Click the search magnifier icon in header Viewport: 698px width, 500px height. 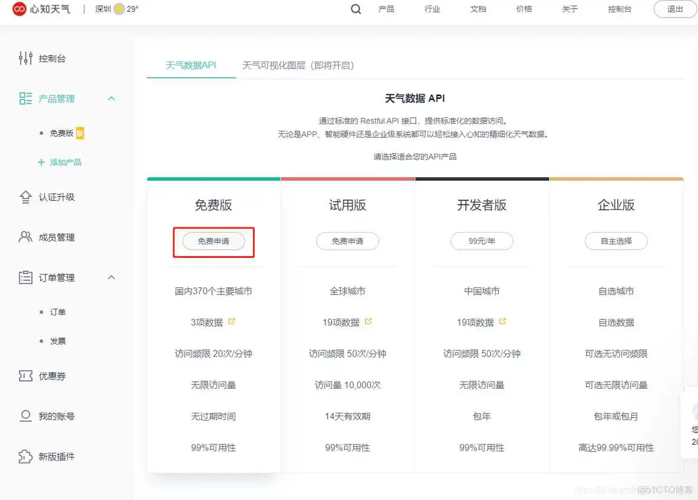354,9
